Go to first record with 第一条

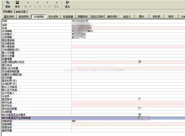[28, 4]
